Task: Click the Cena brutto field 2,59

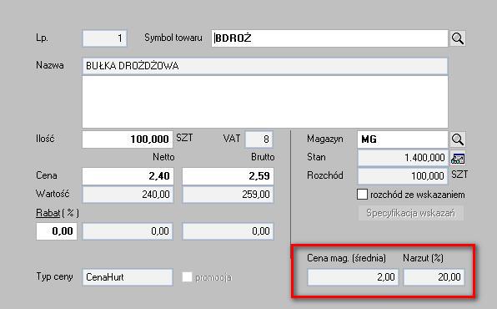Action: click(x=228, y=176)
